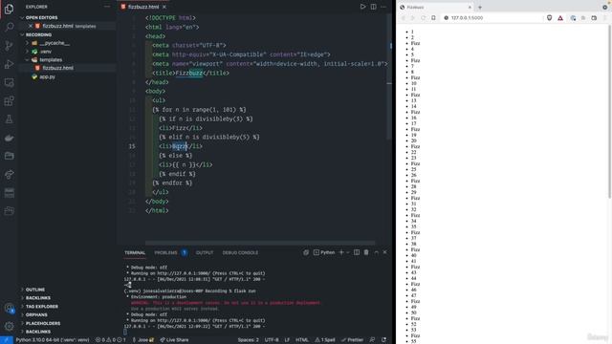
Task: Split the terminal panel
Action: (x=357, y=252)
